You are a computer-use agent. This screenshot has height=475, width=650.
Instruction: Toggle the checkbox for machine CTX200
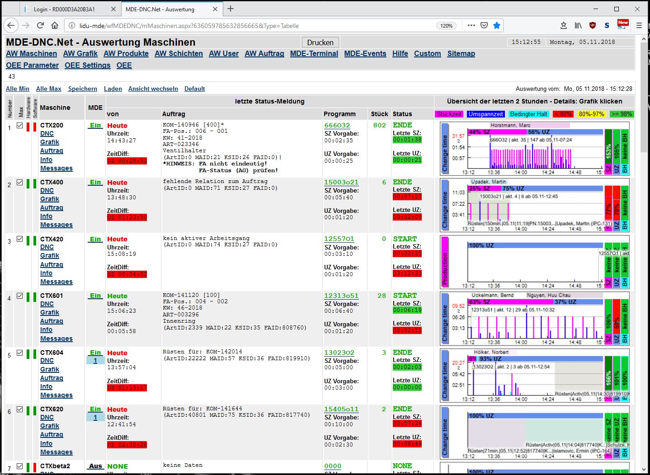19,126
